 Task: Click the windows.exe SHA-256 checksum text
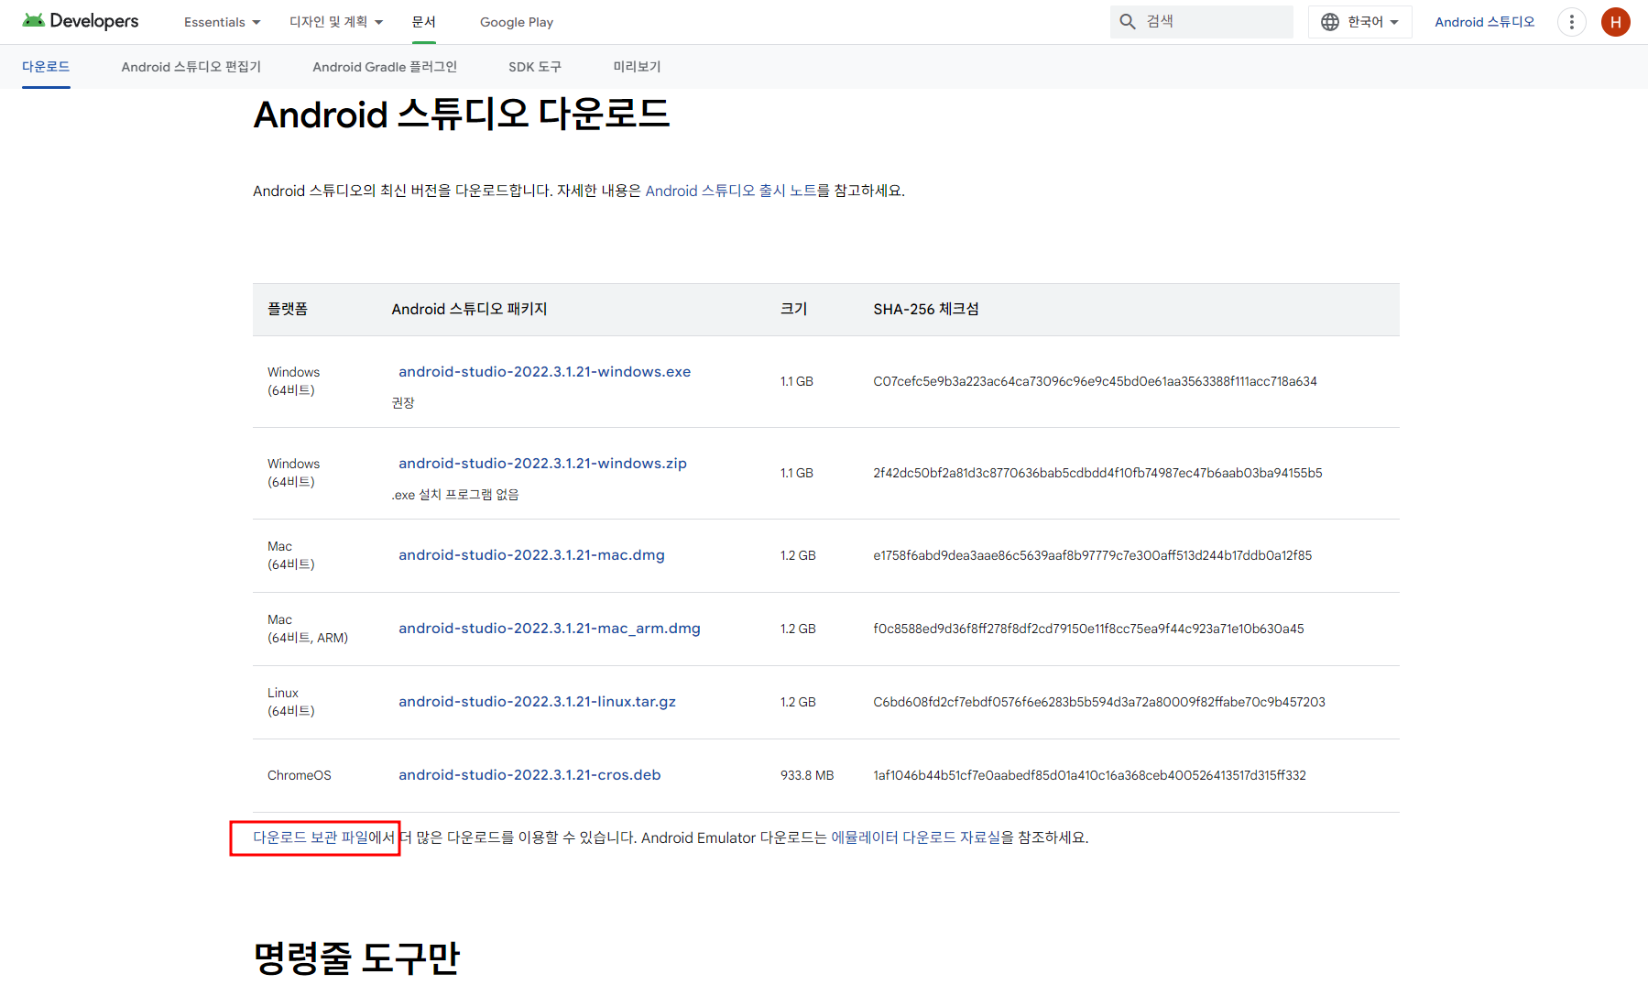pos(1095,381)
